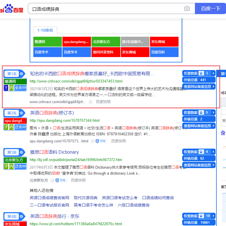Open the green jd.com hotitem URL

(76, 224)
